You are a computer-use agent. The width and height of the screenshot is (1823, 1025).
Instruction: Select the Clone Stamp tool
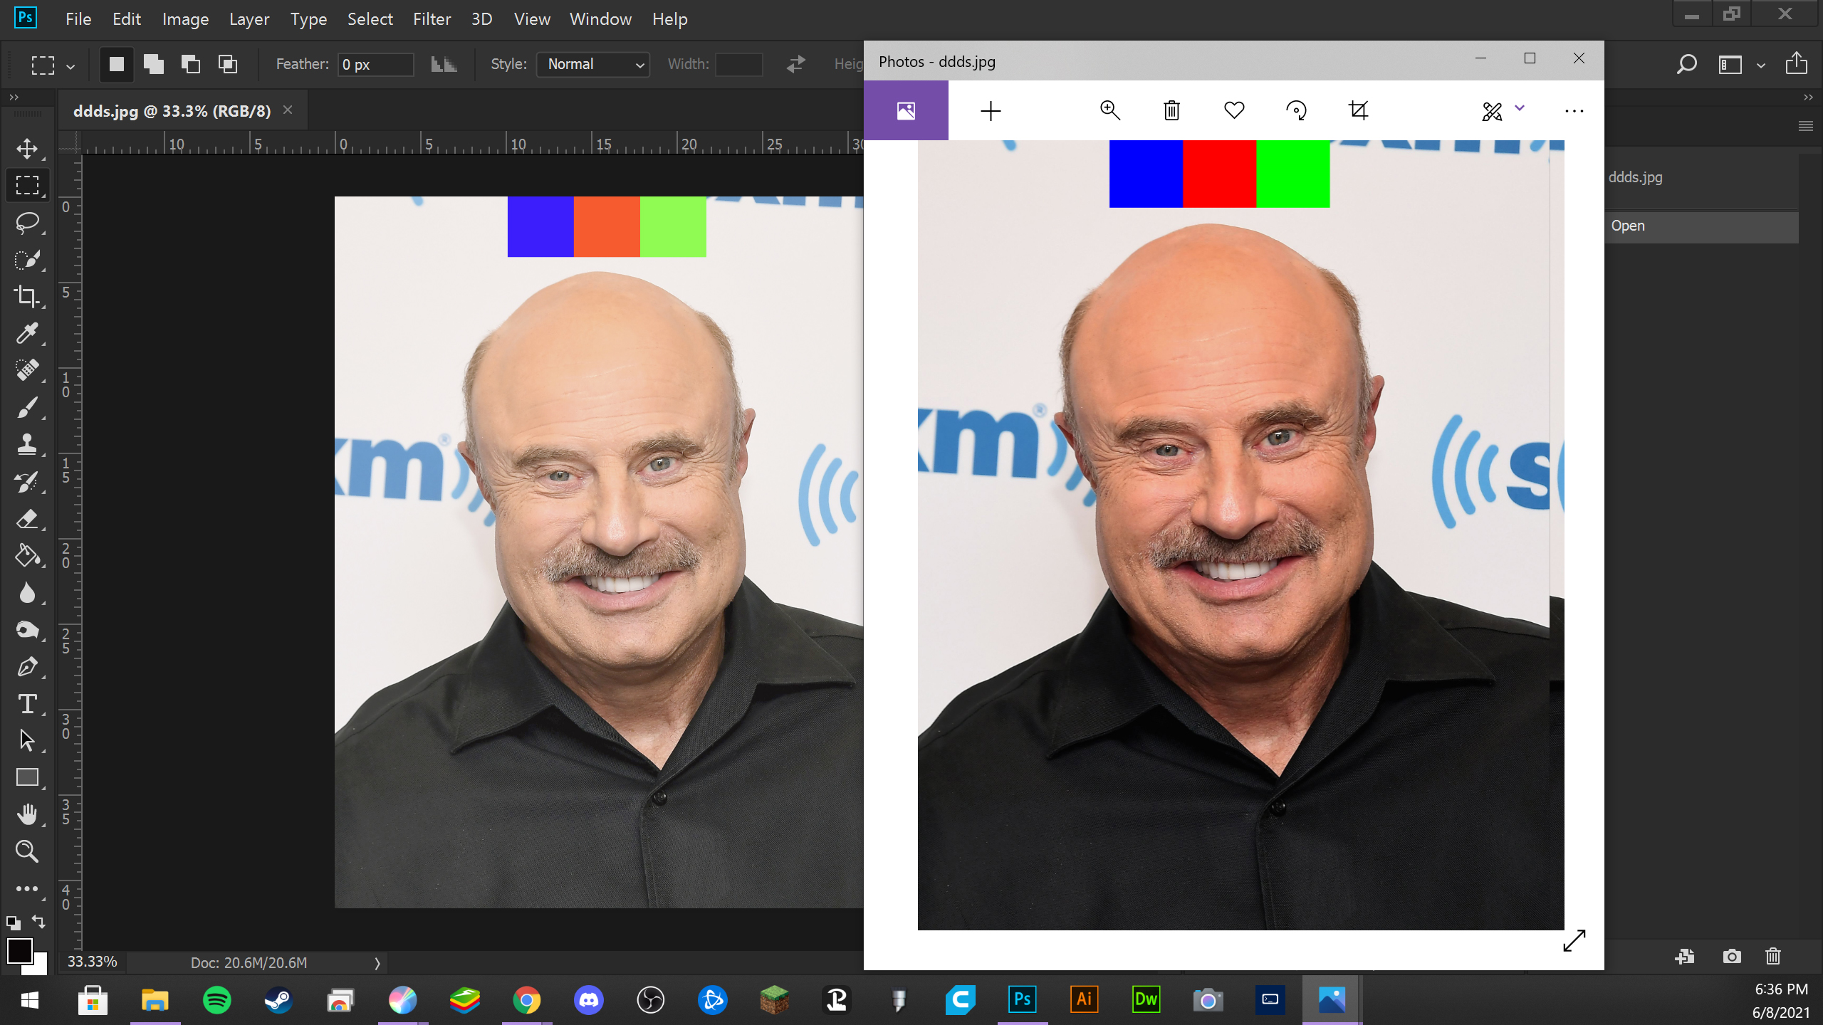click(x=27, y=444)
